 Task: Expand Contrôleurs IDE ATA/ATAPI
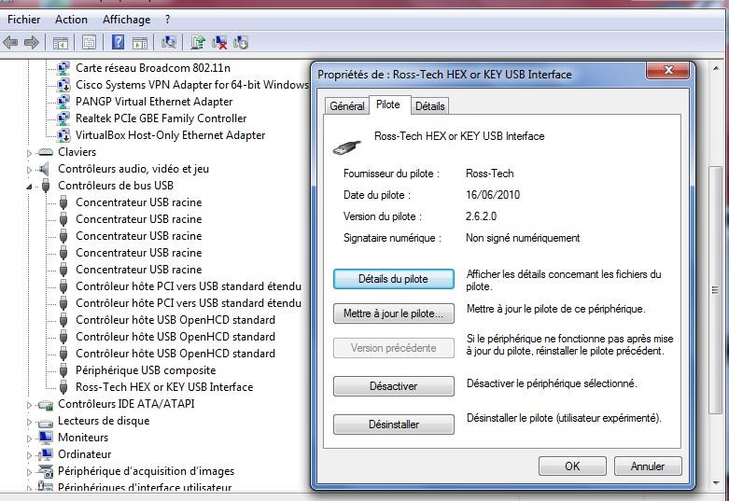pos(29,405)
